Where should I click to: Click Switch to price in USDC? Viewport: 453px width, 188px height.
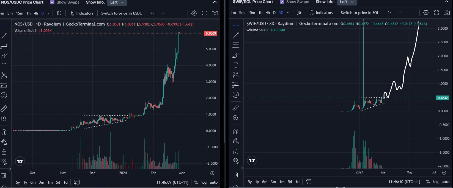tap(122, 13)
